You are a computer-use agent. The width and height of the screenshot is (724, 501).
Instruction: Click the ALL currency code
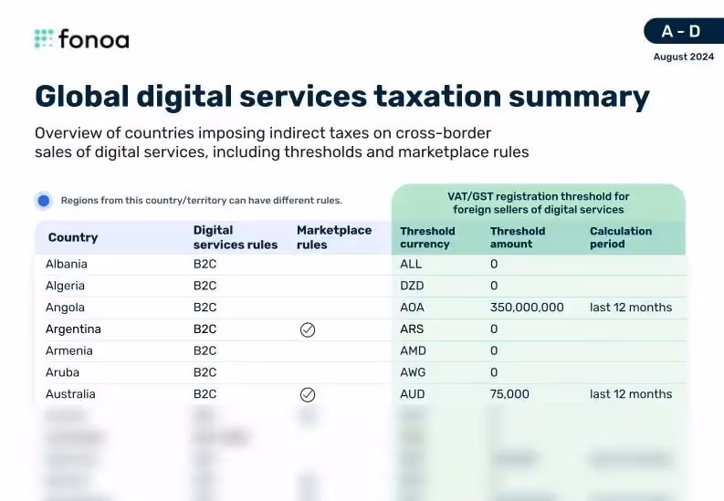pyautogui.click(x=411, y=264)
